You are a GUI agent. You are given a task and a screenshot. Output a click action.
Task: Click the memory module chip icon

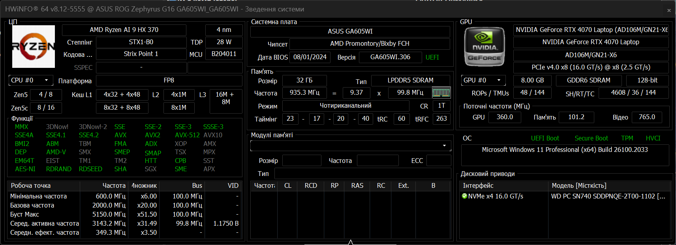tap(441, 93)
